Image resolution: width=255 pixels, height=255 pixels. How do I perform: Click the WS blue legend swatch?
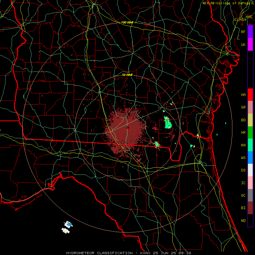click(x=250, y=158)
